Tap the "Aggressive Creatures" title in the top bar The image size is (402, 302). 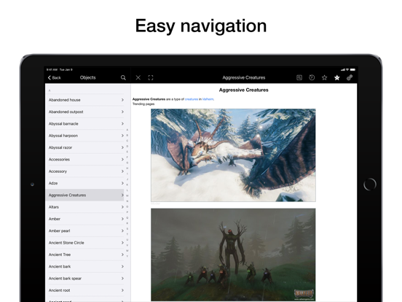[244, 77]
